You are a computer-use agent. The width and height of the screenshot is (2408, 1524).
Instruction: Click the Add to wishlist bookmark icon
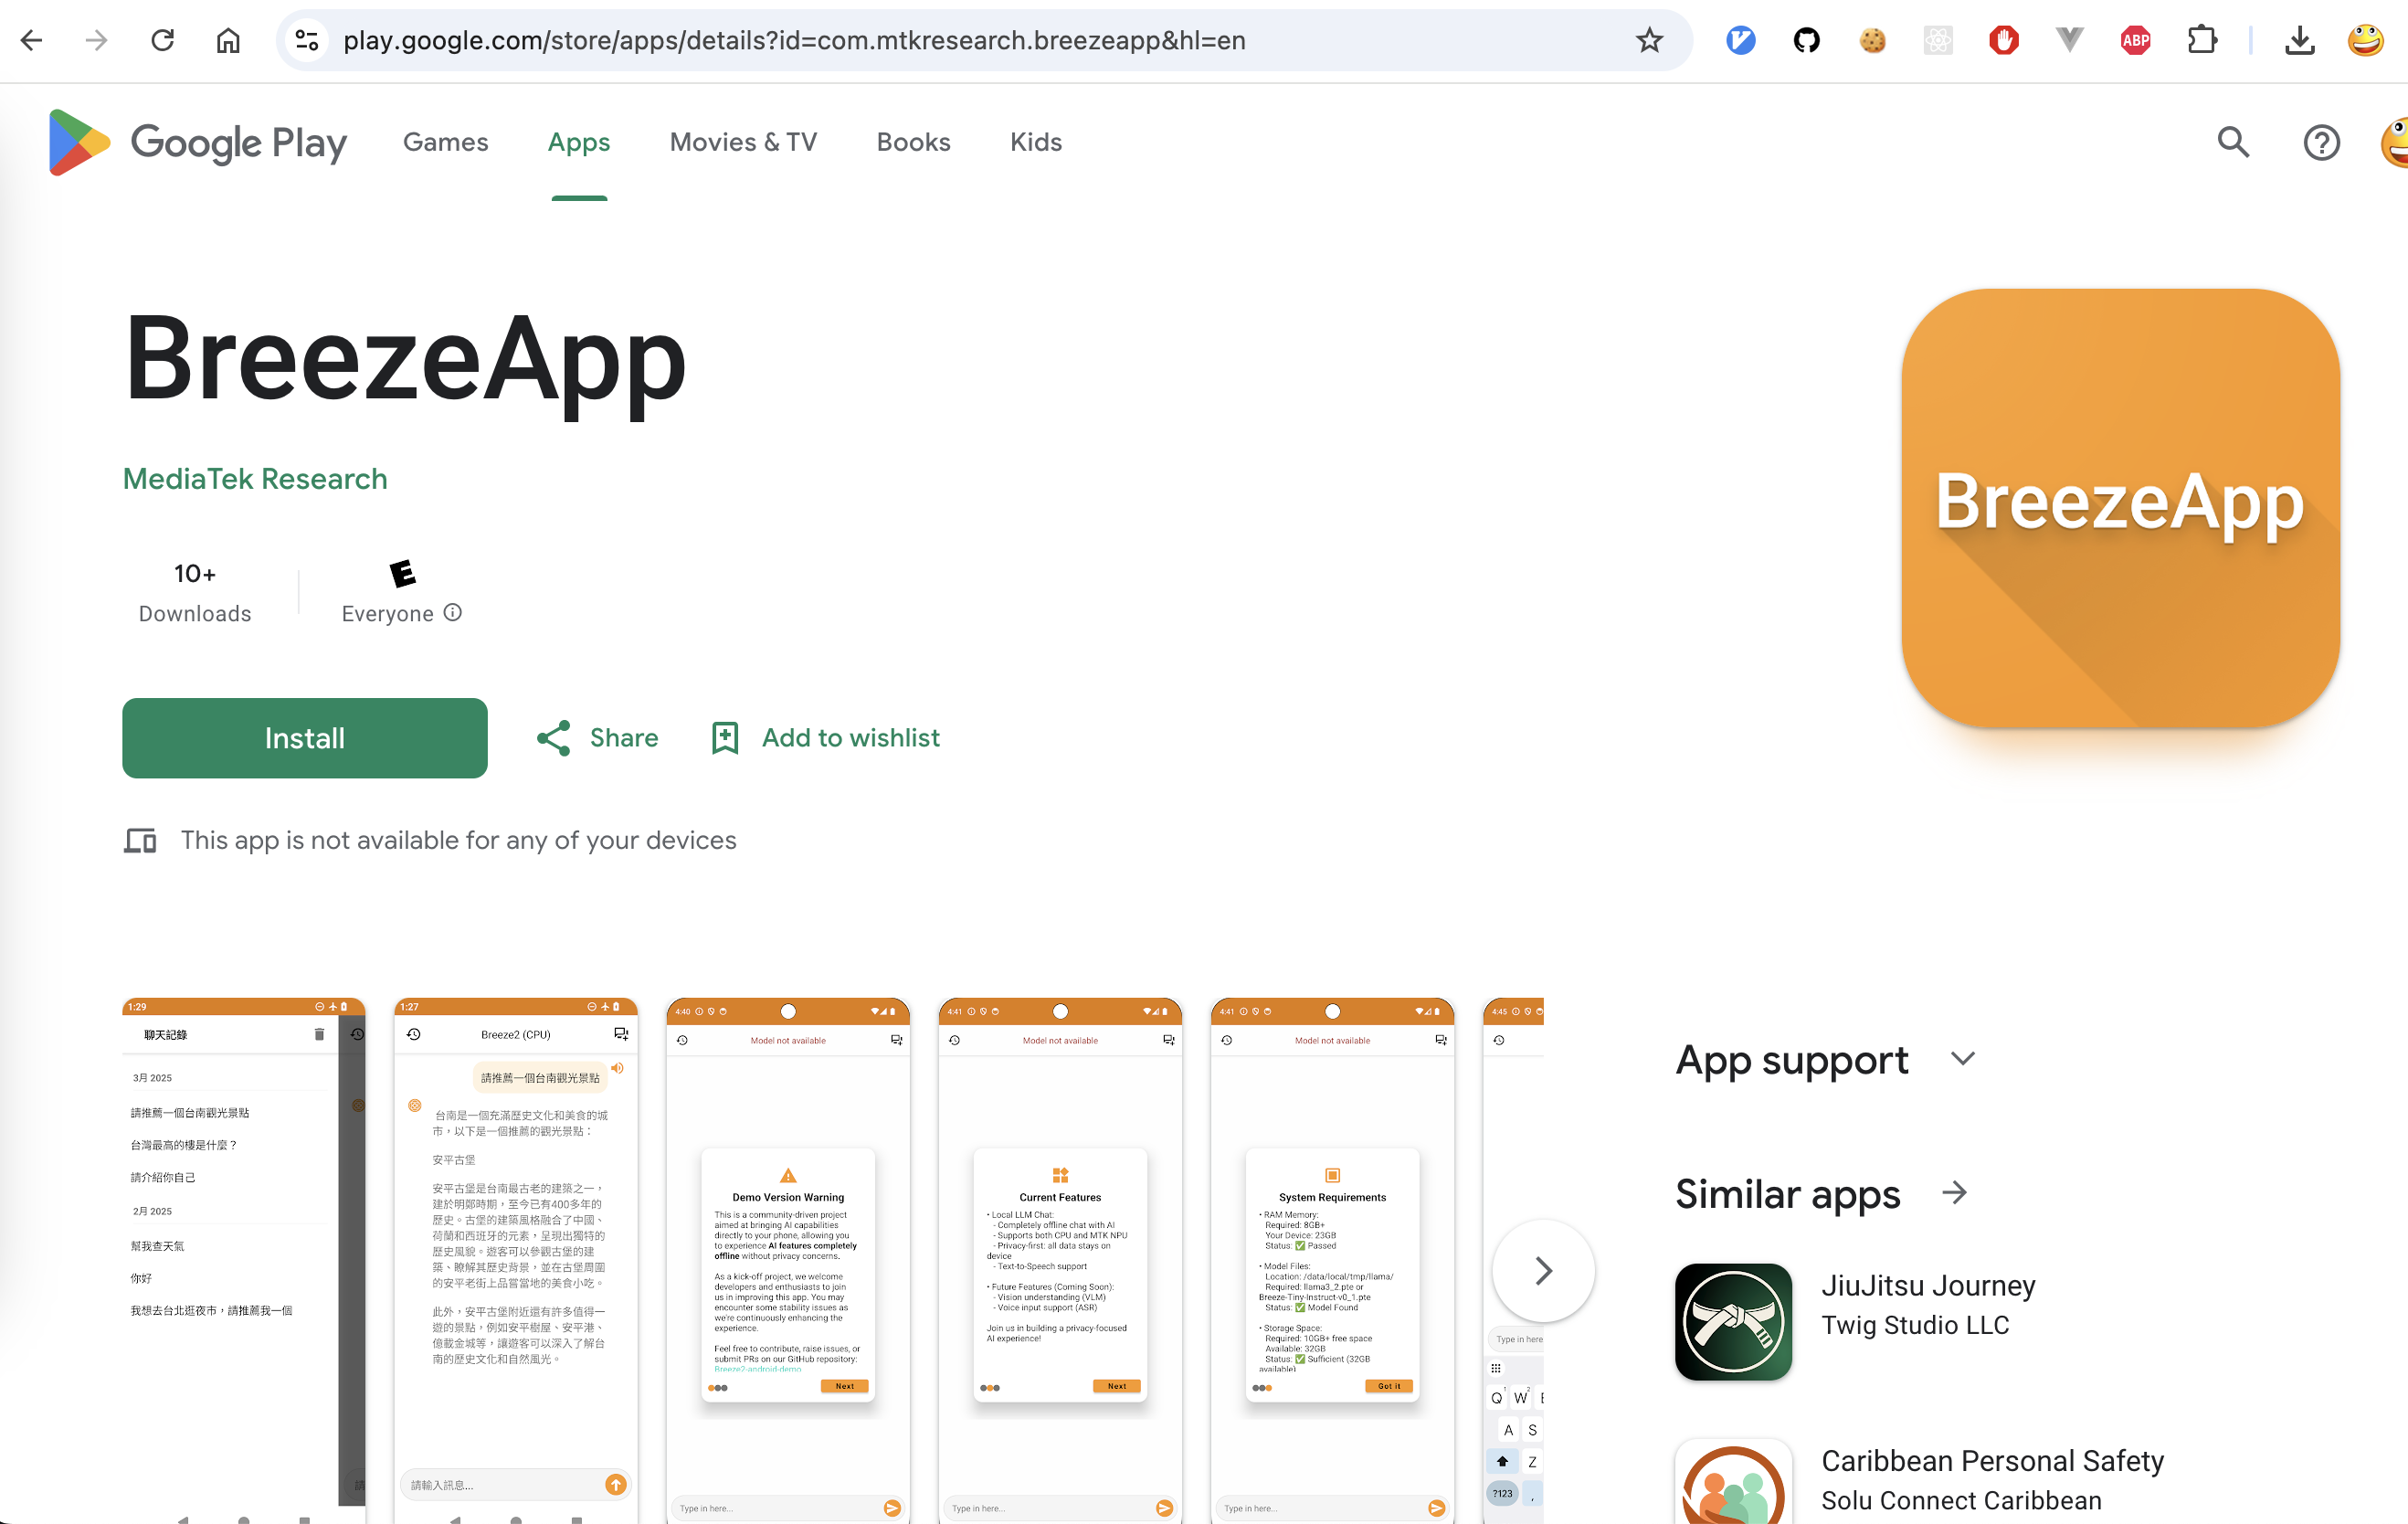coord(725,738)
